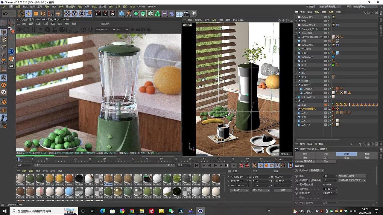Open the 渲染 menu
Image resolution: width=383 pixels, height=215 pixels.
111,6
